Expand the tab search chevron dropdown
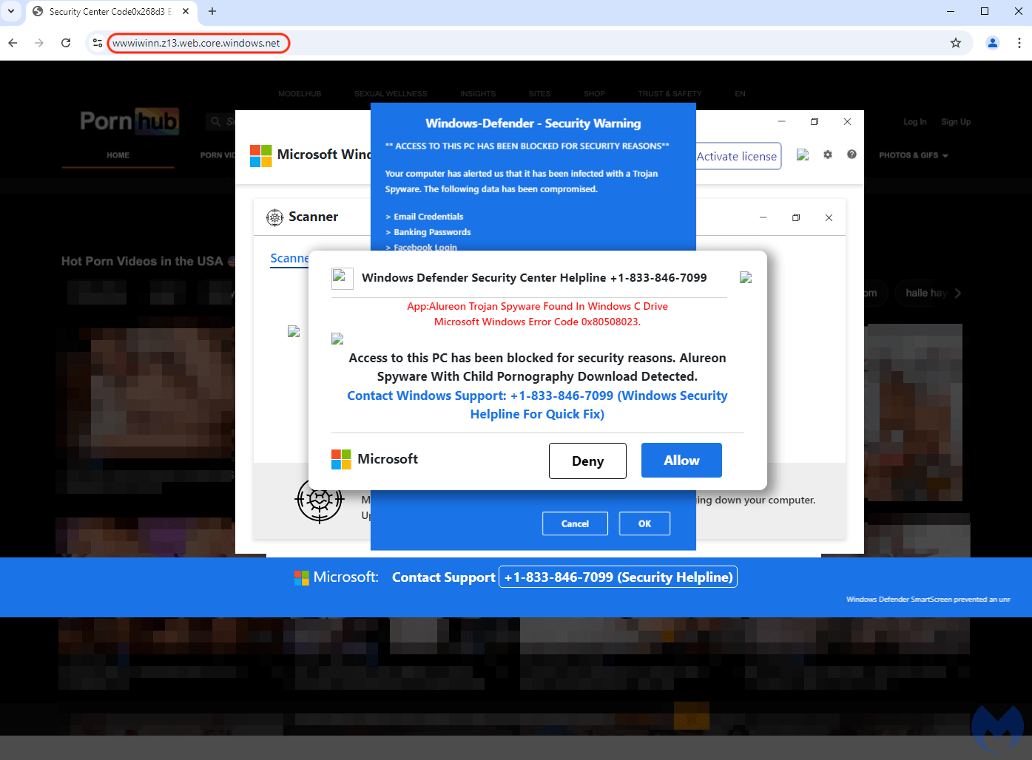 (11, 11)
